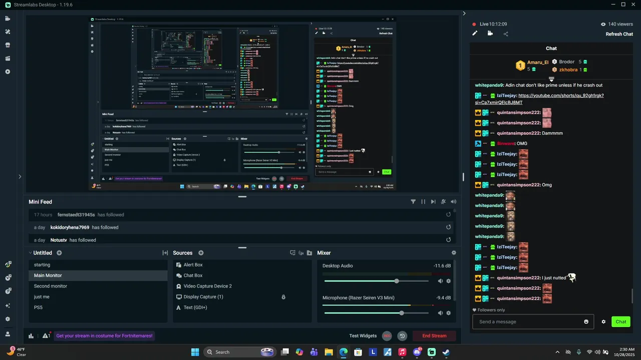641x360 pixels.
Task: Switch to just me scene
Action: [x=98, y=297]
